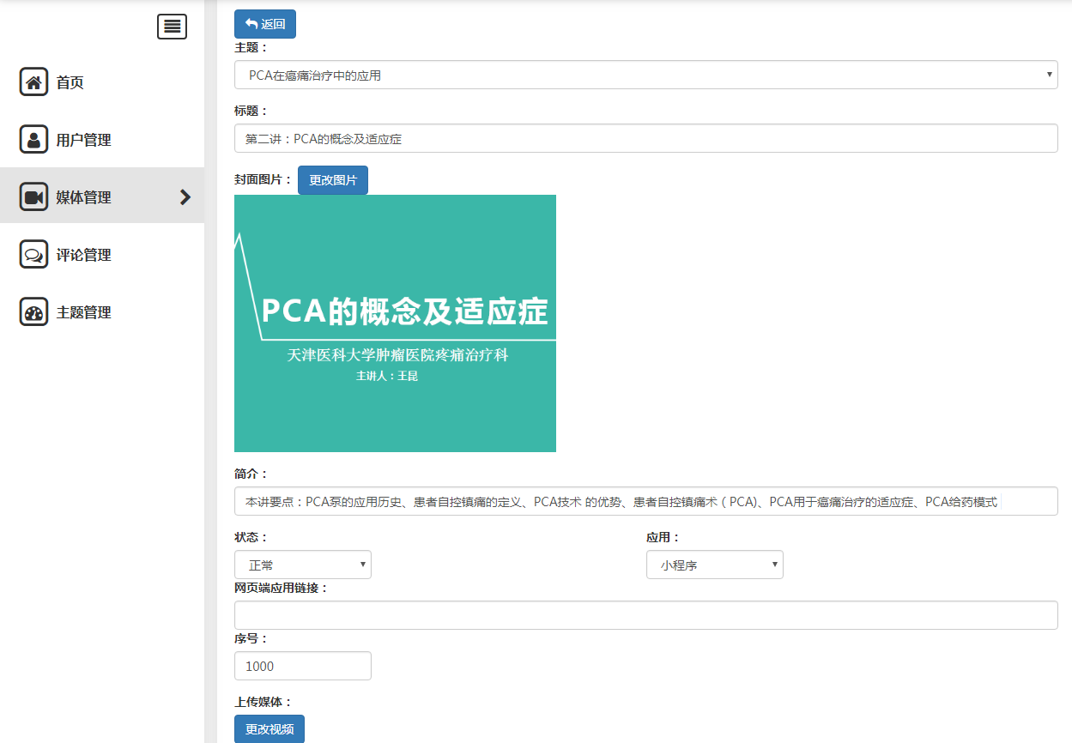Click the chat bubbles icon for 评论管理
The width and height of the screenshot is (1072, 743).
[33, 255]
